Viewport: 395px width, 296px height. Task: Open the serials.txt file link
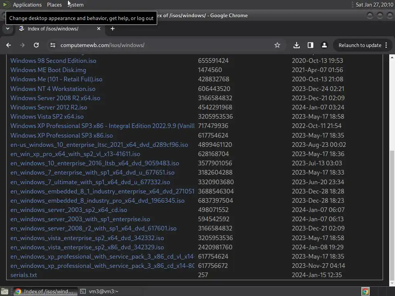pos(24,275)
